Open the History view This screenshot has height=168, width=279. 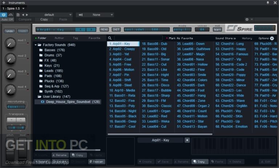247,38
